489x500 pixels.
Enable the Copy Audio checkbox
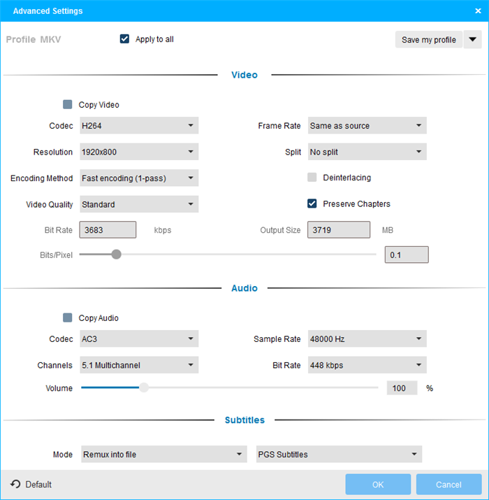[67, 317]
